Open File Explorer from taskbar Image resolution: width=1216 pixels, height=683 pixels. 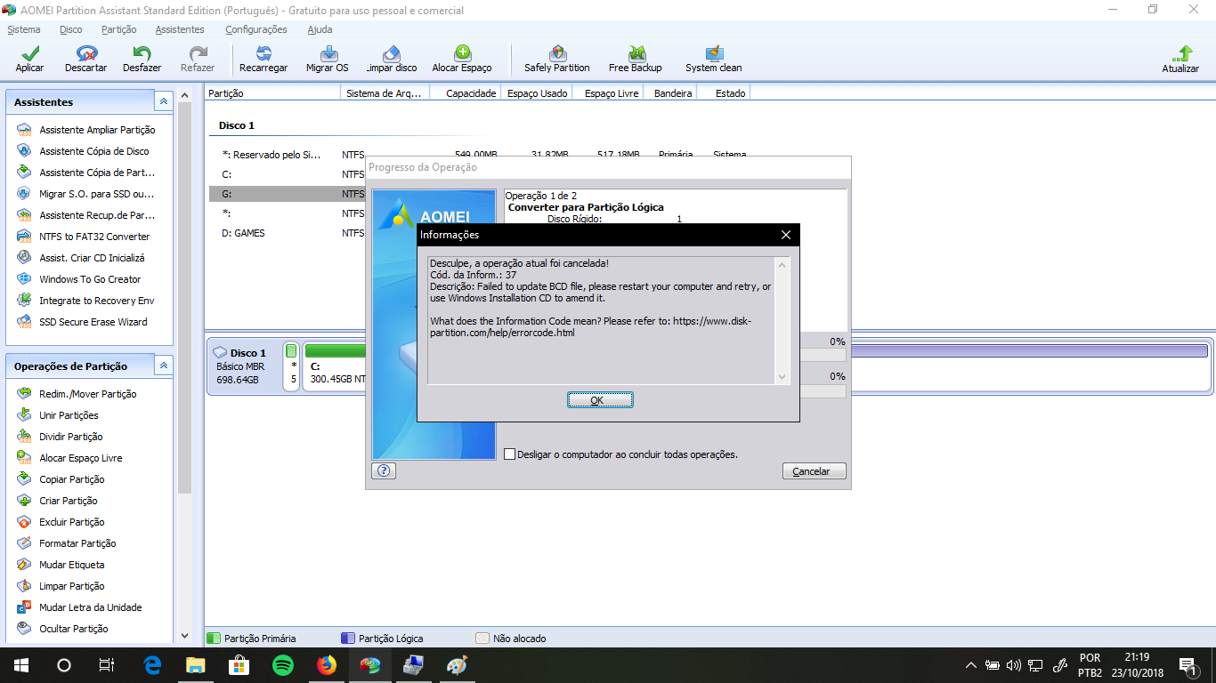click(x=195, y=665)
